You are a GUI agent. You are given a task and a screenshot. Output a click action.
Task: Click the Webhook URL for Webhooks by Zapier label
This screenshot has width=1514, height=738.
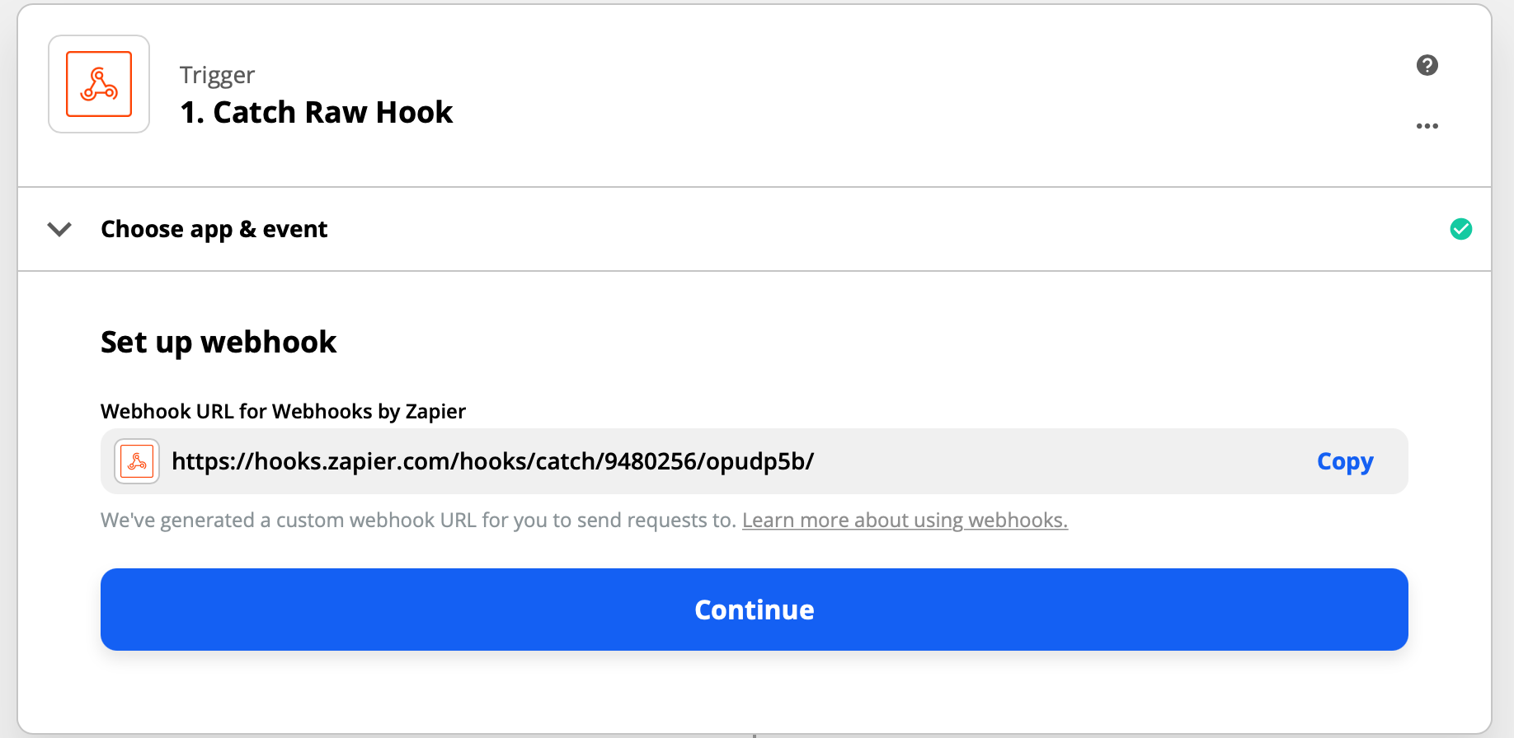[x=283, y=411]
